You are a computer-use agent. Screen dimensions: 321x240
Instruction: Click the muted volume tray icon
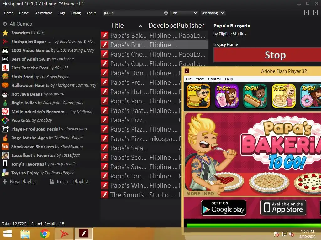[292, 234]
